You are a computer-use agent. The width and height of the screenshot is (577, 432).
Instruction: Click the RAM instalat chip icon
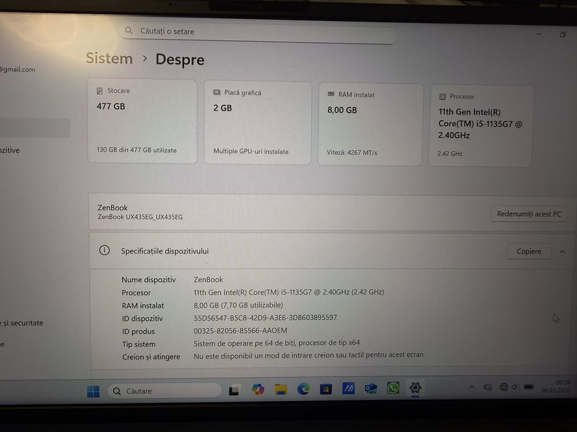click(x=331, y=94)
